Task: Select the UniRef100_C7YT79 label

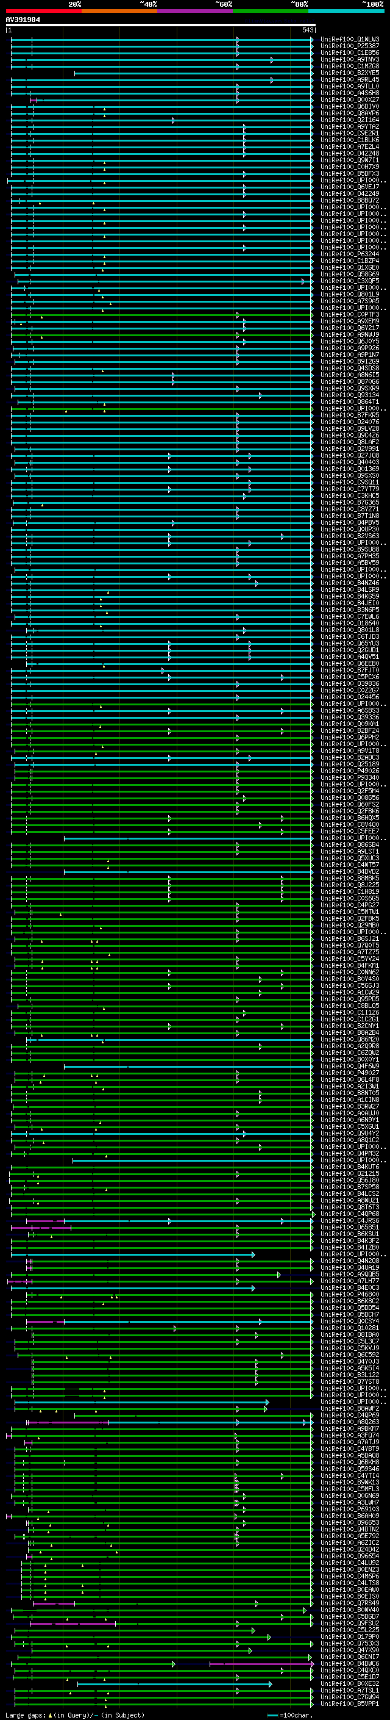Action: coord(349,489)
